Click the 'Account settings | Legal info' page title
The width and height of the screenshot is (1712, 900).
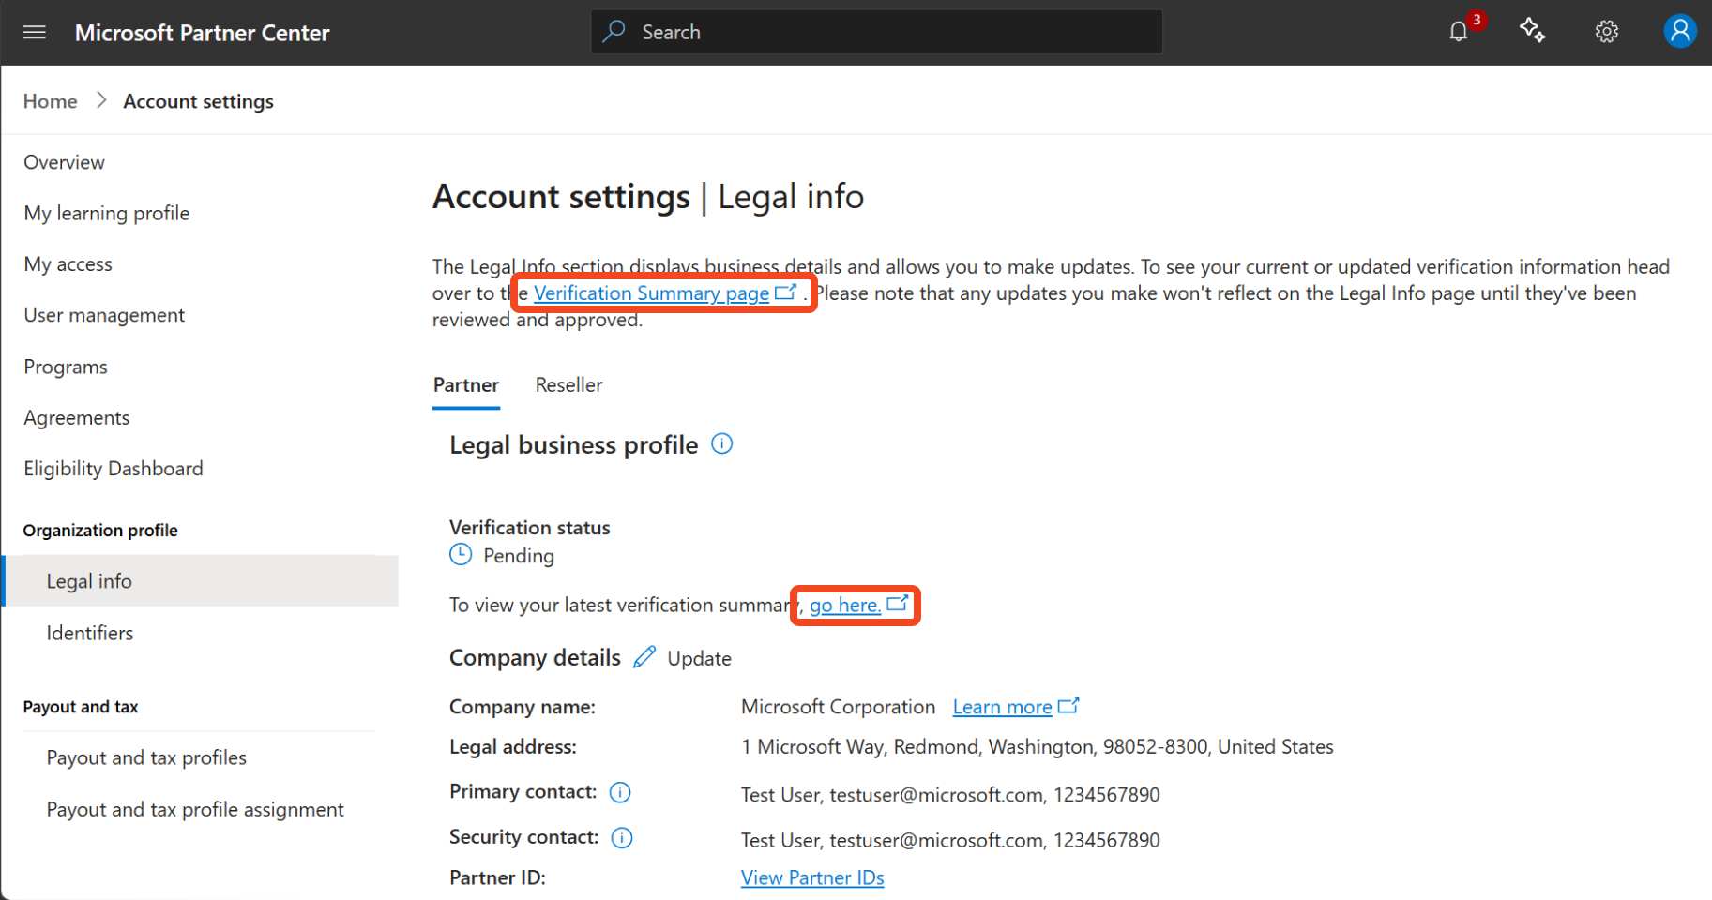(x=648, y=197)
